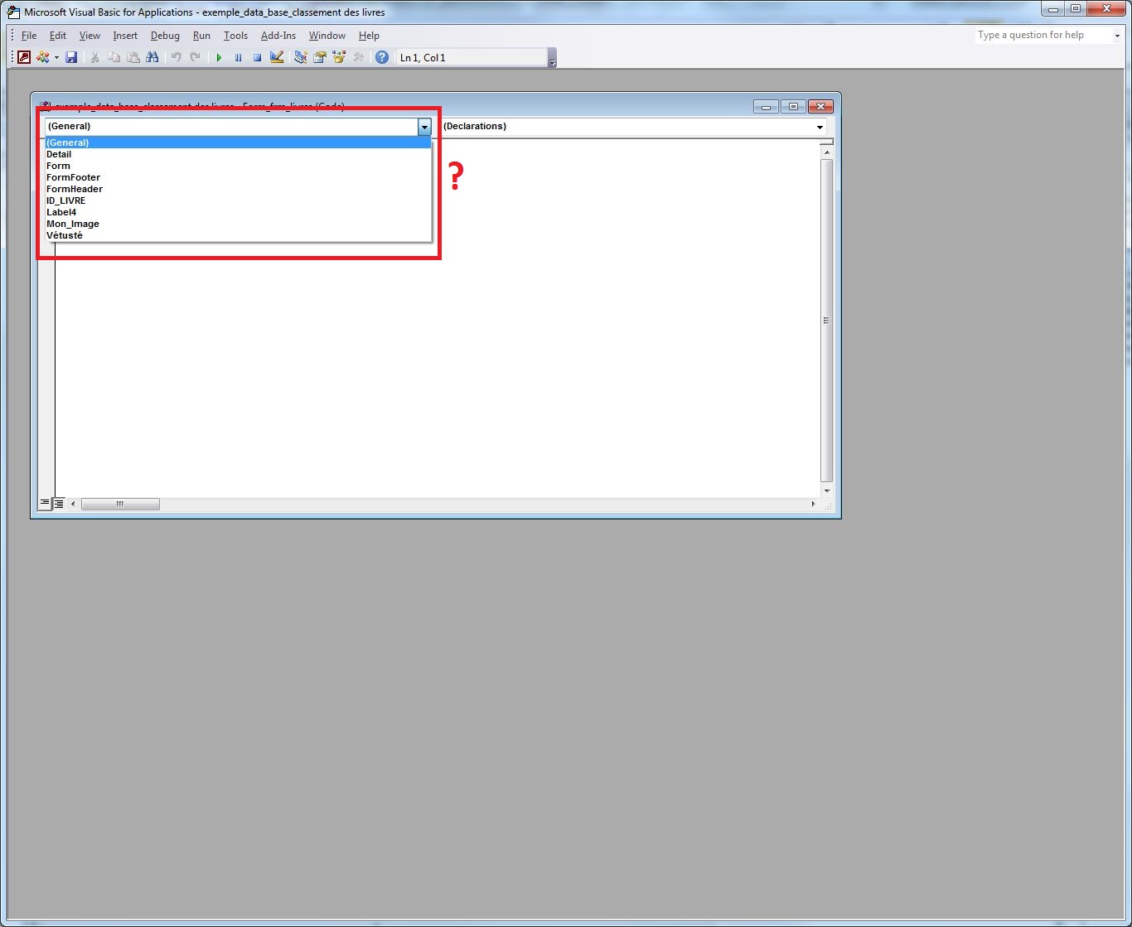This screenshot has height=927, width=1132.
Task: Select Form in the object list
Action: pyautogui.click(x=238, y=166)
